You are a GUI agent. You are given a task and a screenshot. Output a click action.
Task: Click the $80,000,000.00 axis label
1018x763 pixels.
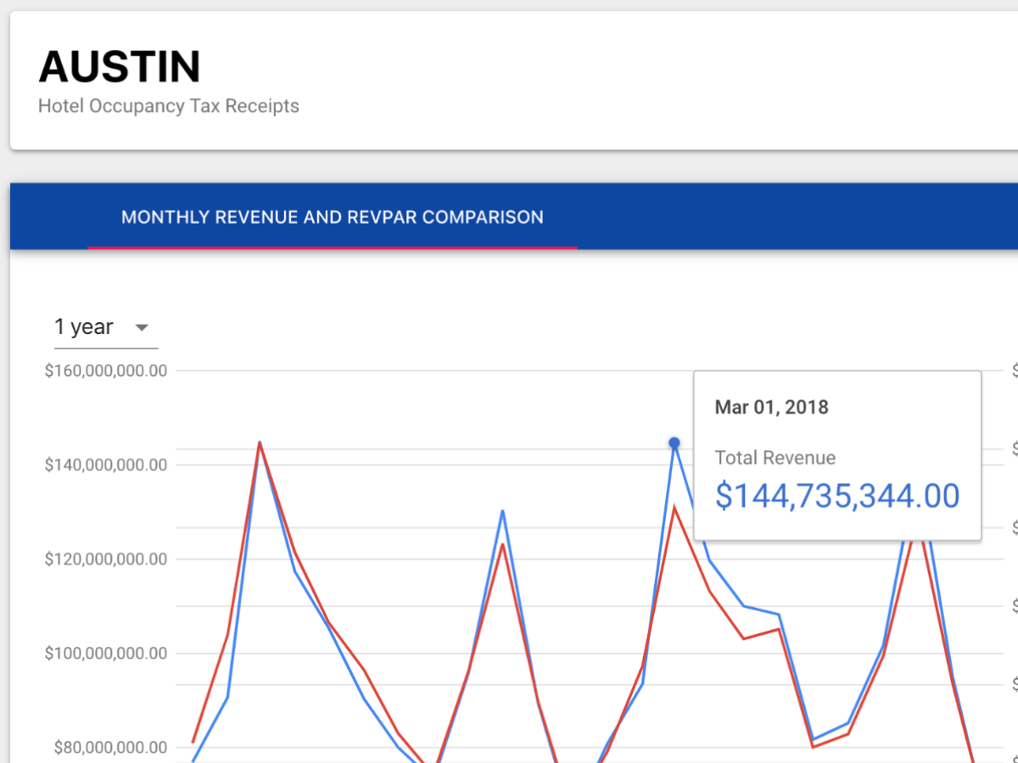(x=110, y=747)
